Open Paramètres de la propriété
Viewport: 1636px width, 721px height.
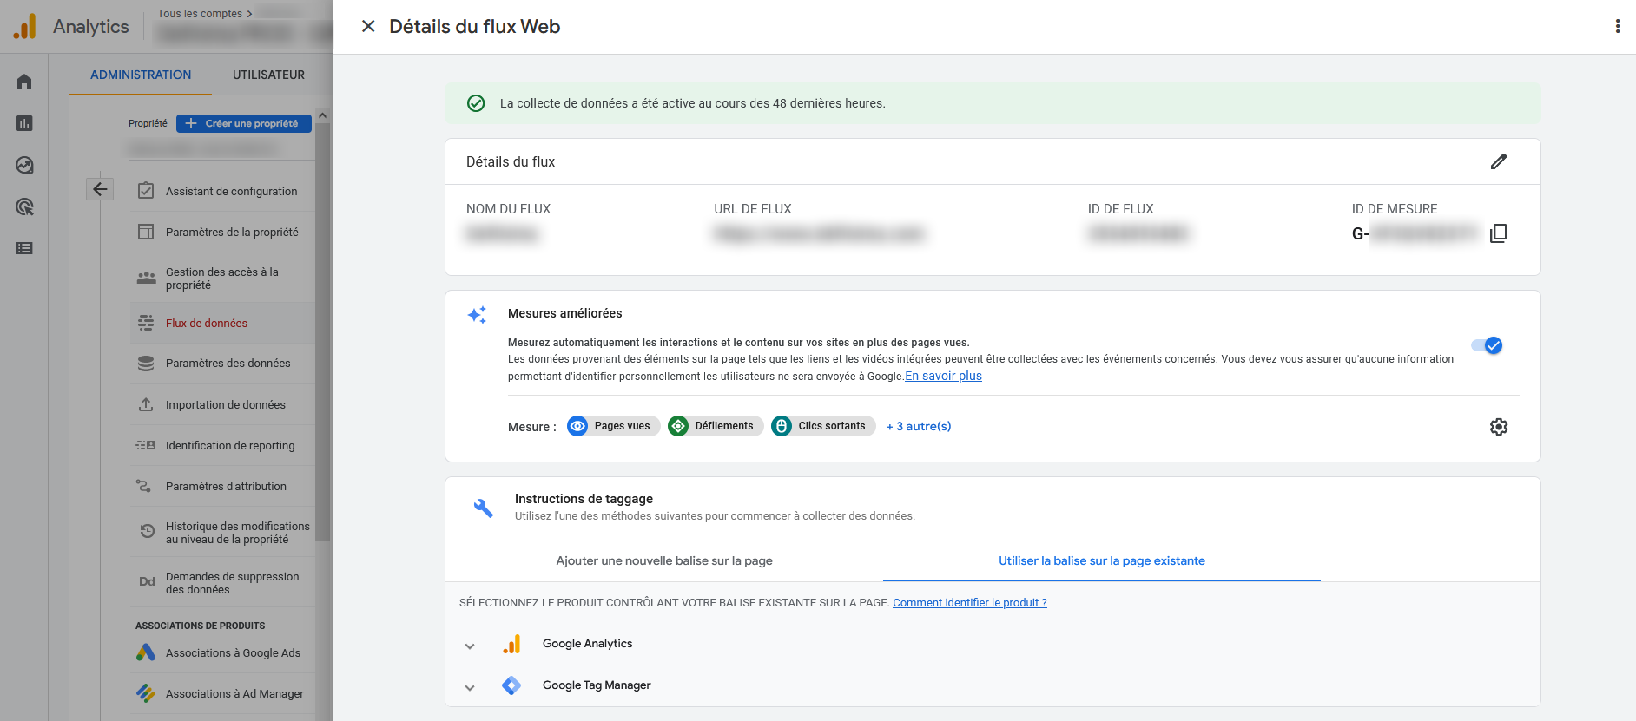tap(223, 232)
